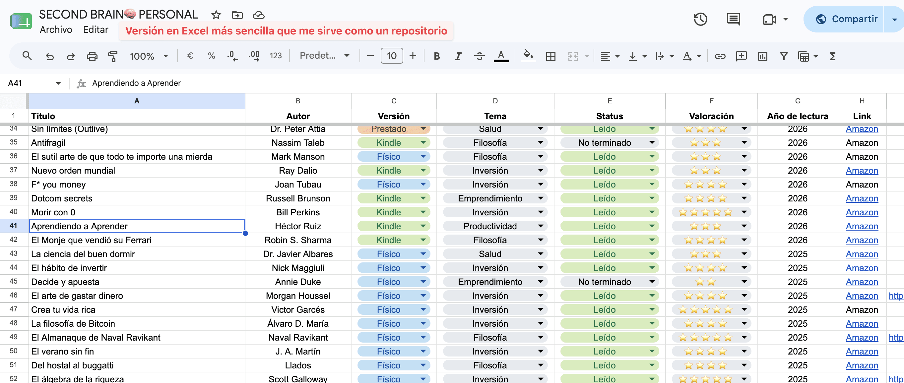Viewport: 904px width, 383px height.
Task: Open Amazon link for Aprendiendo a Aprender
Action: [x=862, y=226]
